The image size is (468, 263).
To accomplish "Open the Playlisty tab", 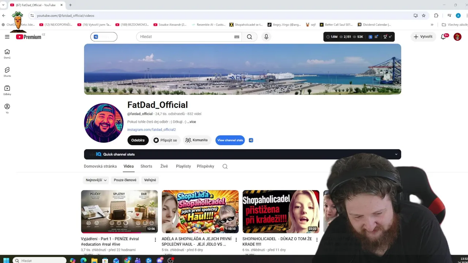I will (x=183, y=166).
